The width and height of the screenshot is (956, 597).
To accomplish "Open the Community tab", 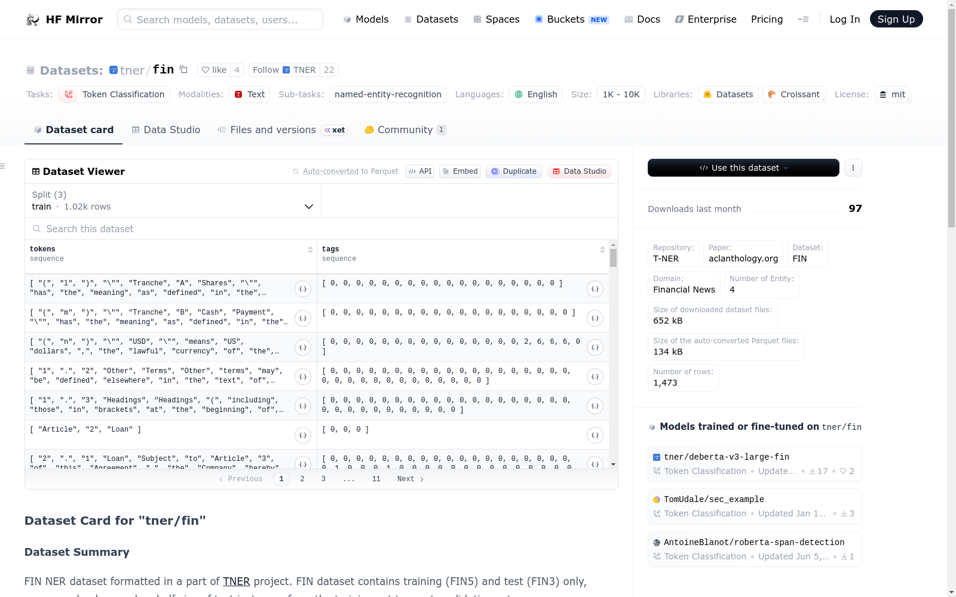I will (405, 130).
